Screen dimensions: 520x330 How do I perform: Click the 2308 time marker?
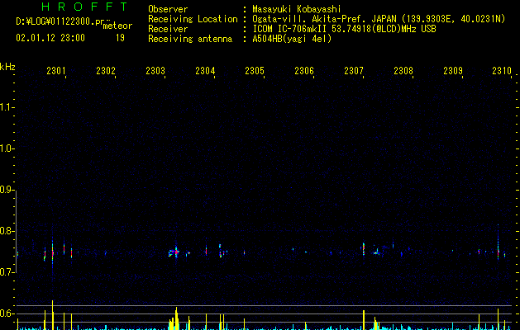tap(403, 71)
